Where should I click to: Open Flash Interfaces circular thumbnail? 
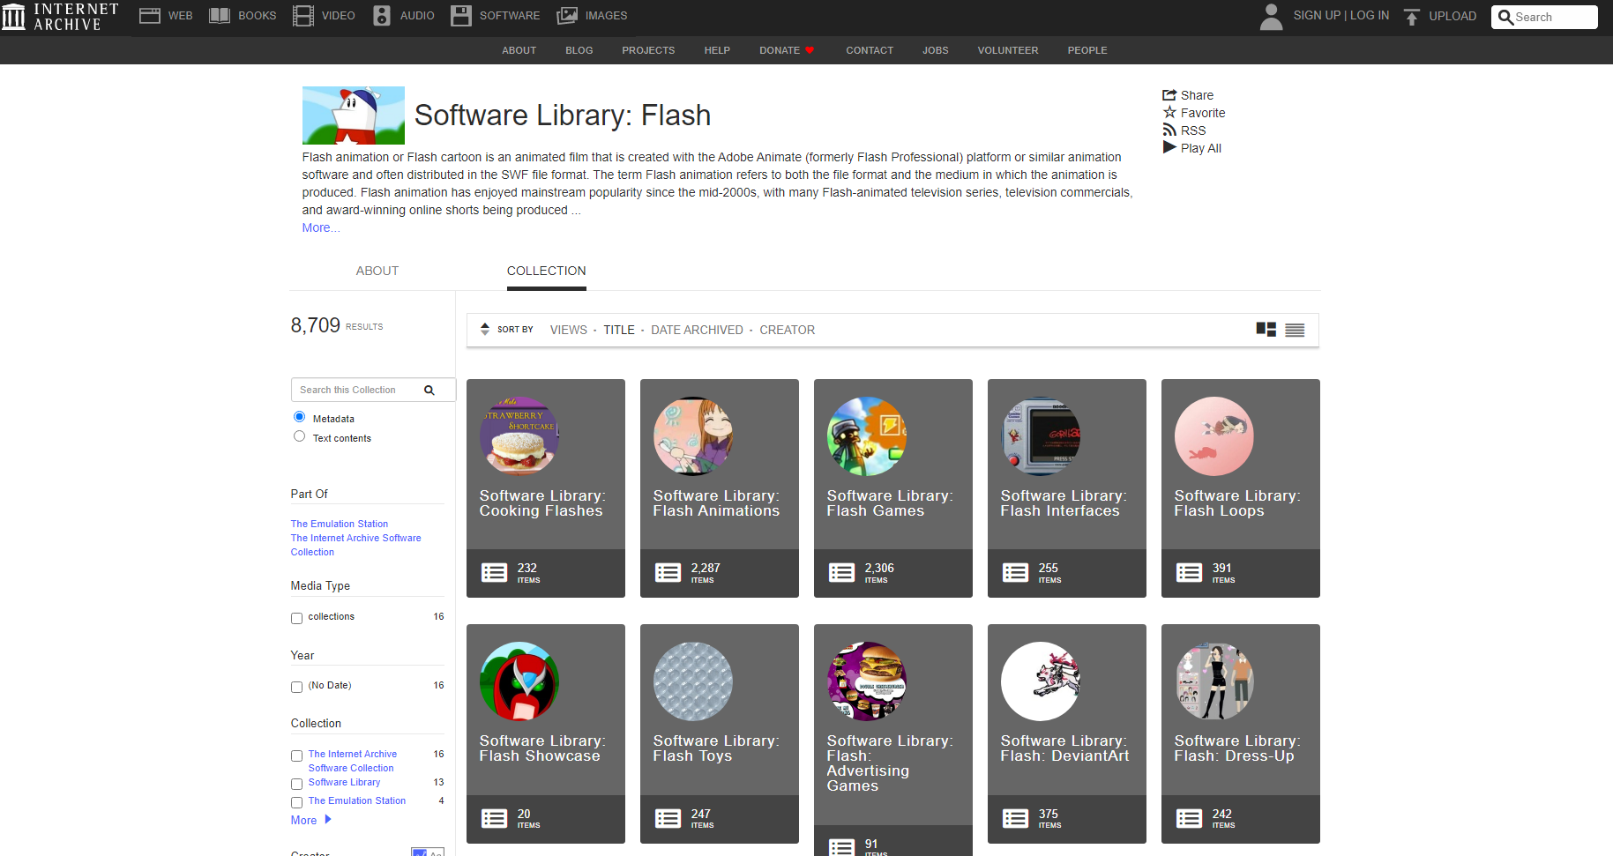(1041, 436)
